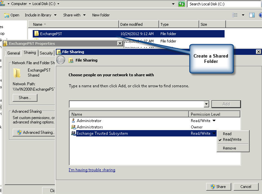Open the I'm having trouble sharing link

(92, 170)
